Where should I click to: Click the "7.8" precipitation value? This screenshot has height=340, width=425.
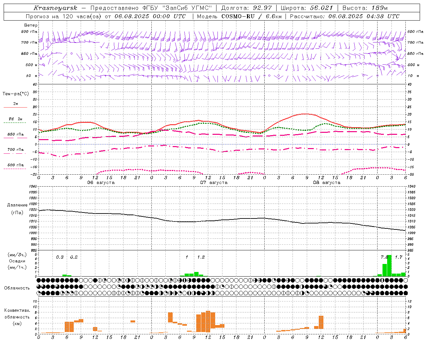point(384,257)
